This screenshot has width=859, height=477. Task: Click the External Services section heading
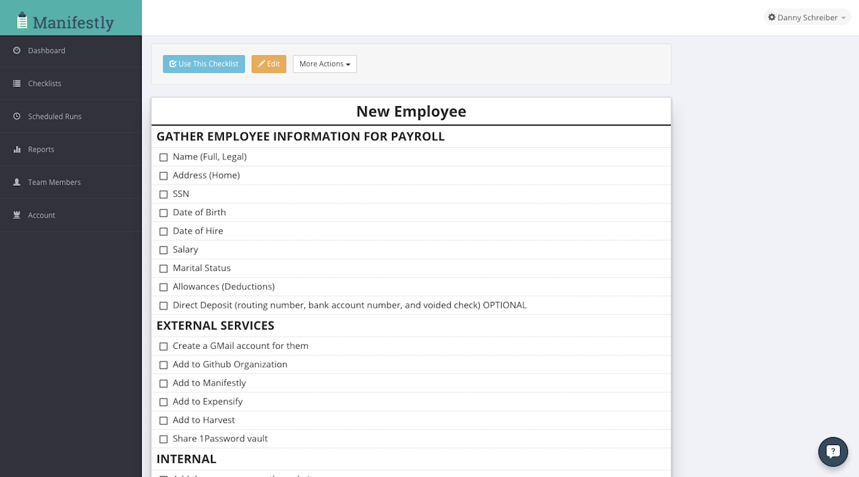[215, 325]
